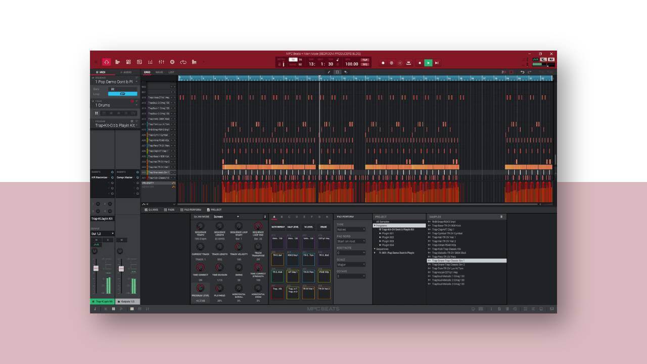
Task: Click the Play Start transport button
Action: [x=437, y=63]
